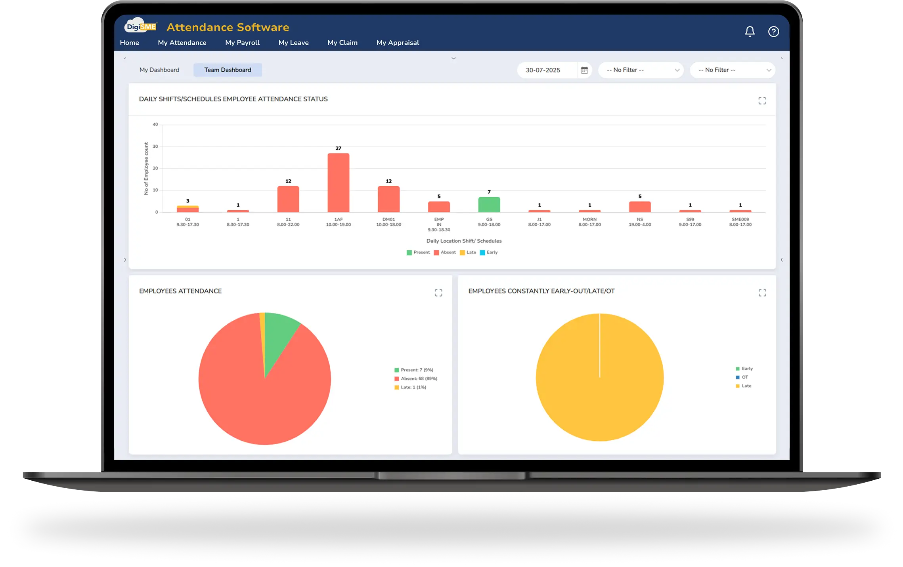Open the second No Filter dropdown
This screenshot has width=903, height=567.
[x=732, y=70]
